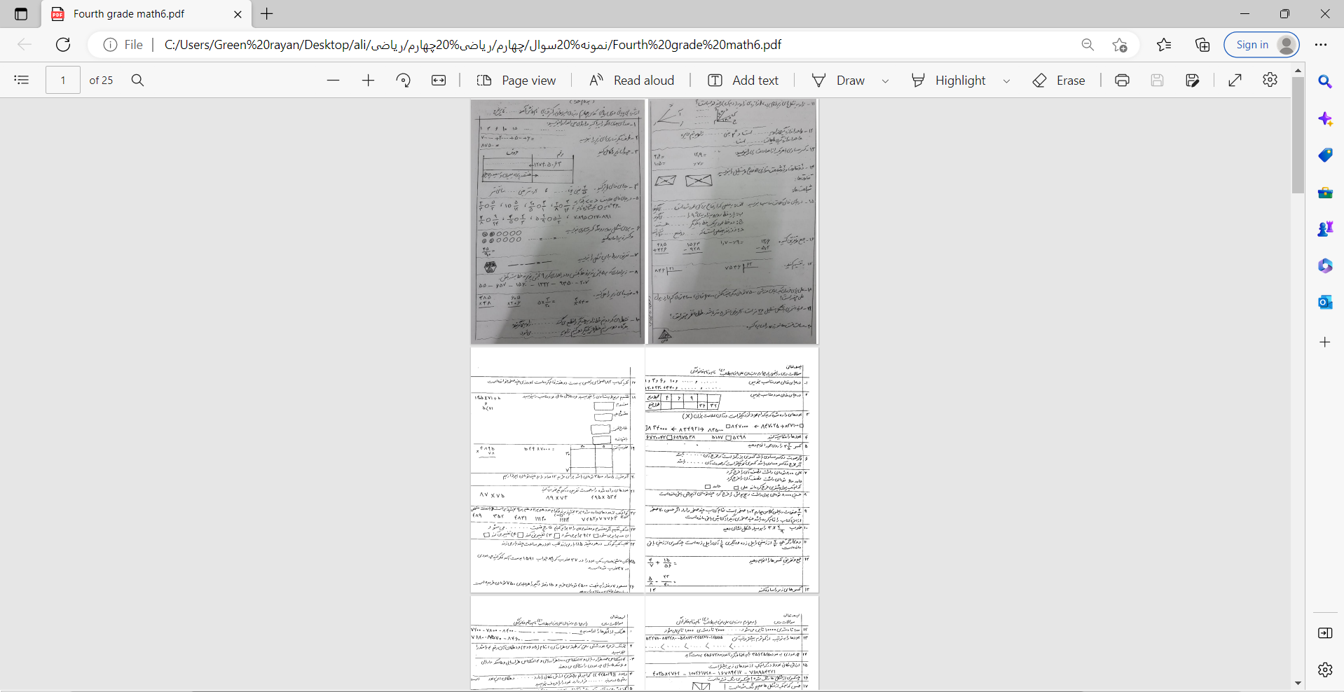Click the first handwritten page thumbnail
The height and width of the screenshot is (692, 1344).
click(558, 221)
